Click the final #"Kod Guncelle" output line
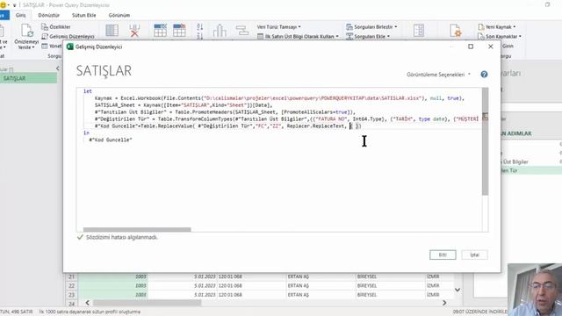562x316 pixels. pos(111,140)
